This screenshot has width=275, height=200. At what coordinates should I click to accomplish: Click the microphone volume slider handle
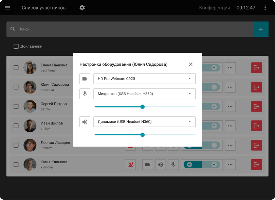143,107
